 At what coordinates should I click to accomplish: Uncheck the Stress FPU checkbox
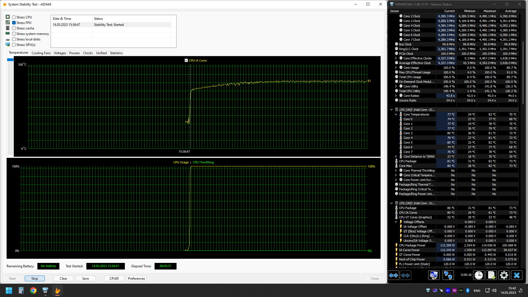coord(14,23)
